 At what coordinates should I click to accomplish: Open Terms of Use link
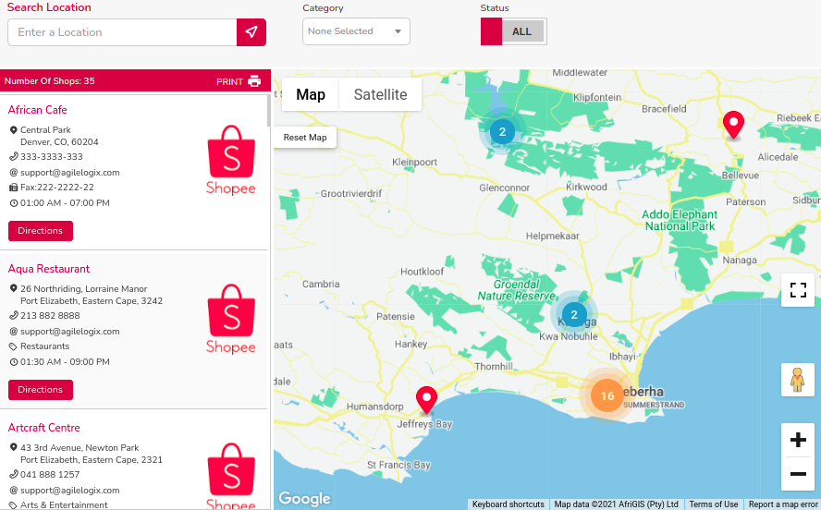713,504
